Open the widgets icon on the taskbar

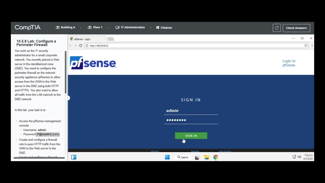(74, 157)
